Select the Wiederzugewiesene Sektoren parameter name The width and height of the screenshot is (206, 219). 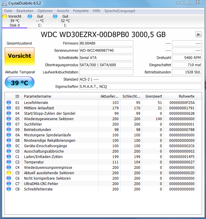49,119
